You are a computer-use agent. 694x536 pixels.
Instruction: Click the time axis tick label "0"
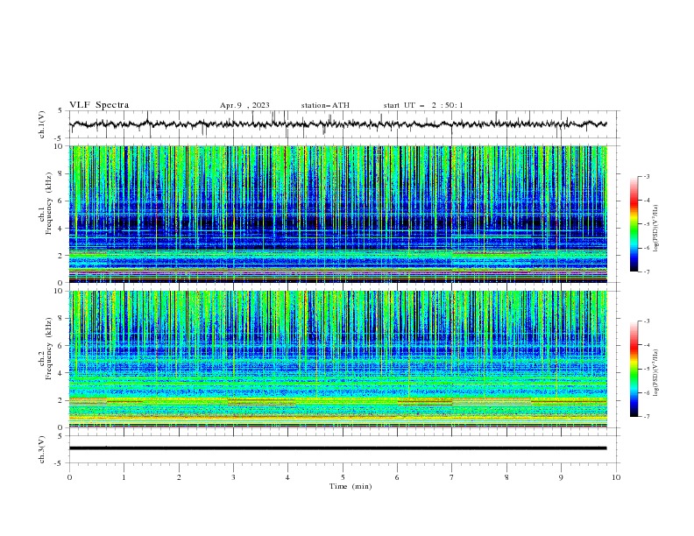[x=69, y=477]
